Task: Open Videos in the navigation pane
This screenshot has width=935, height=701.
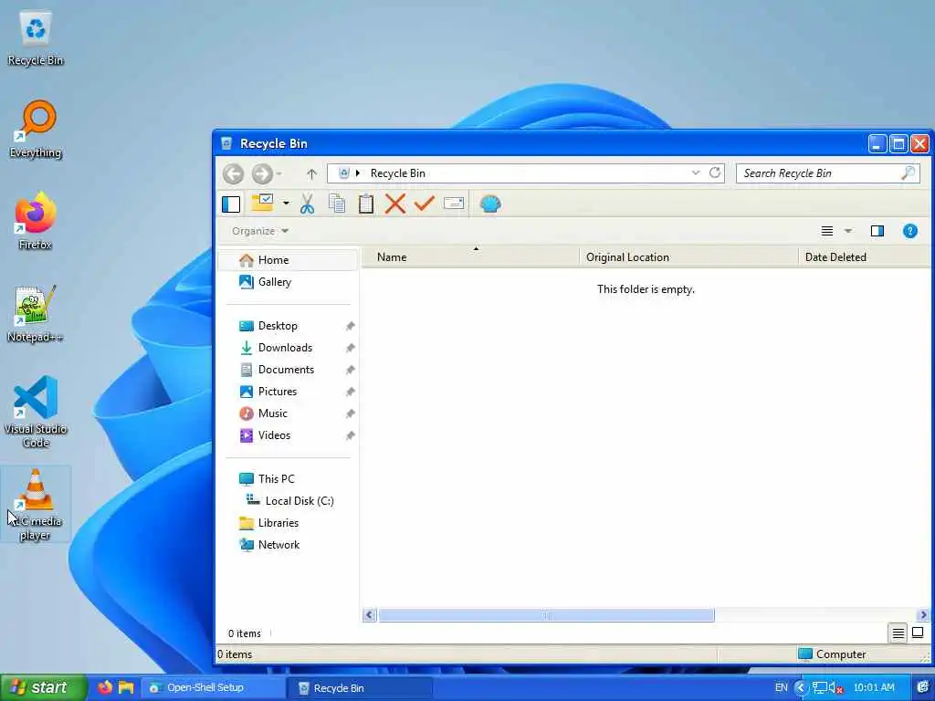Action: coord(289,435)
